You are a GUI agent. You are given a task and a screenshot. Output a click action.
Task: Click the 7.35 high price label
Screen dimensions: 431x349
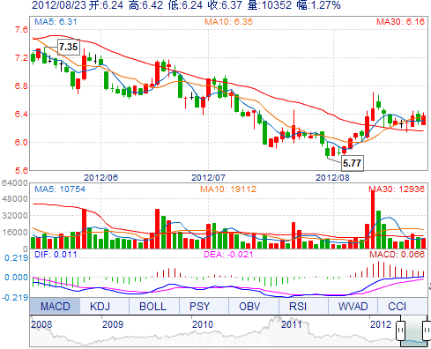[69, 47]
